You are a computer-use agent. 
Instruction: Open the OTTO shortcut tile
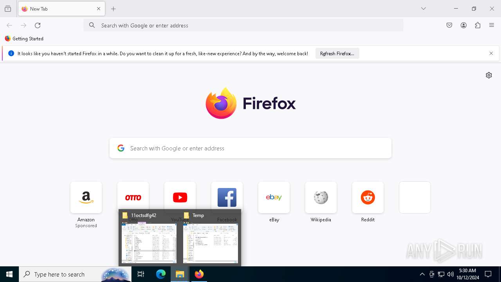(x=133, y=197)
